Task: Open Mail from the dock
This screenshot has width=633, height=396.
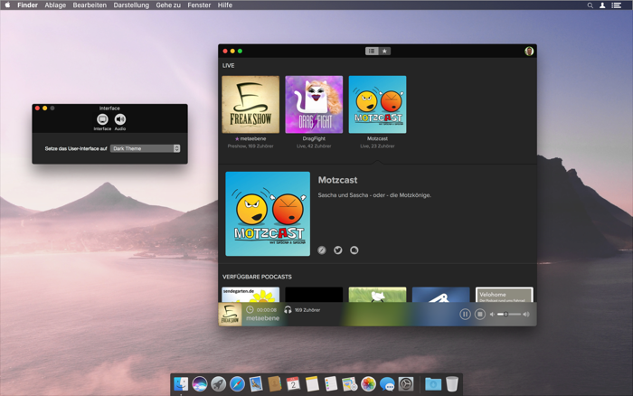Action: coord(256,384)
